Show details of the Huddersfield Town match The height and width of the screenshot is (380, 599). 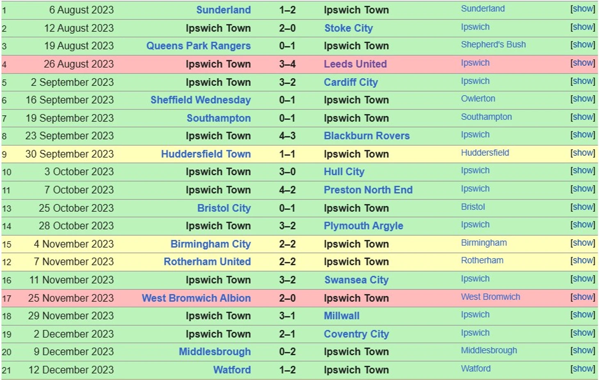pos(583,153)
